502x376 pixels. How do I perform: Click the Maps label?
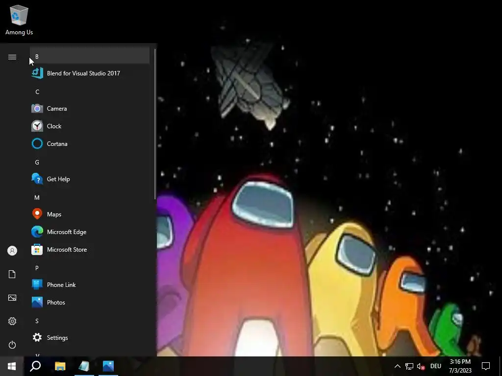[54, 214]
